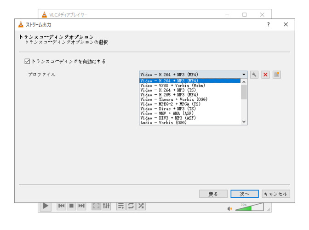Create a new profile via list icon
Image resolution: width=309 pixels, height=230 pixels.
(x=276, y=75)
